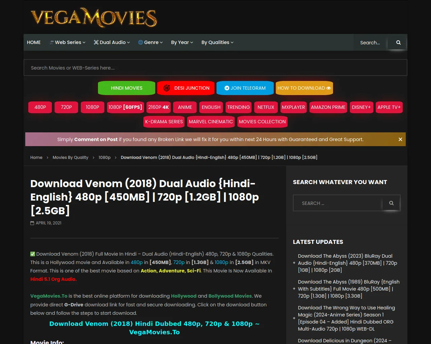The width and height of the screenshot is (431, 344).
Task: Click the sidebar search magnifier button
Action: click(391, 203)
